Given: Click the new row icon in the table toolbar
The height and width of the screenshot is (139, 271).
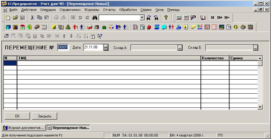Looking at the screenshot, I should tap(6, 36).
